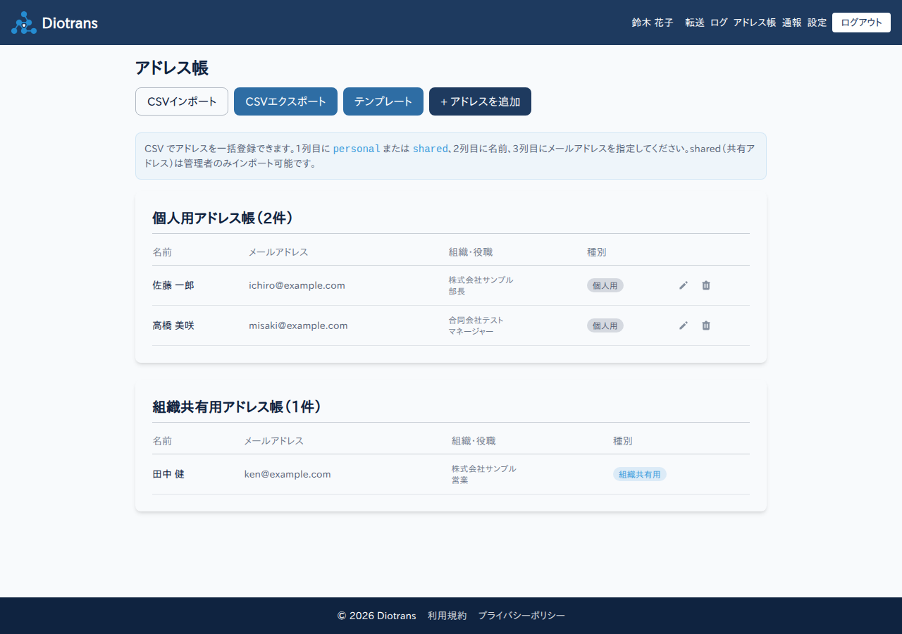Screen dimensions: 902x634
Task: Download the テンプレート file
Action: pyautogui.click(x=383, y=101)
